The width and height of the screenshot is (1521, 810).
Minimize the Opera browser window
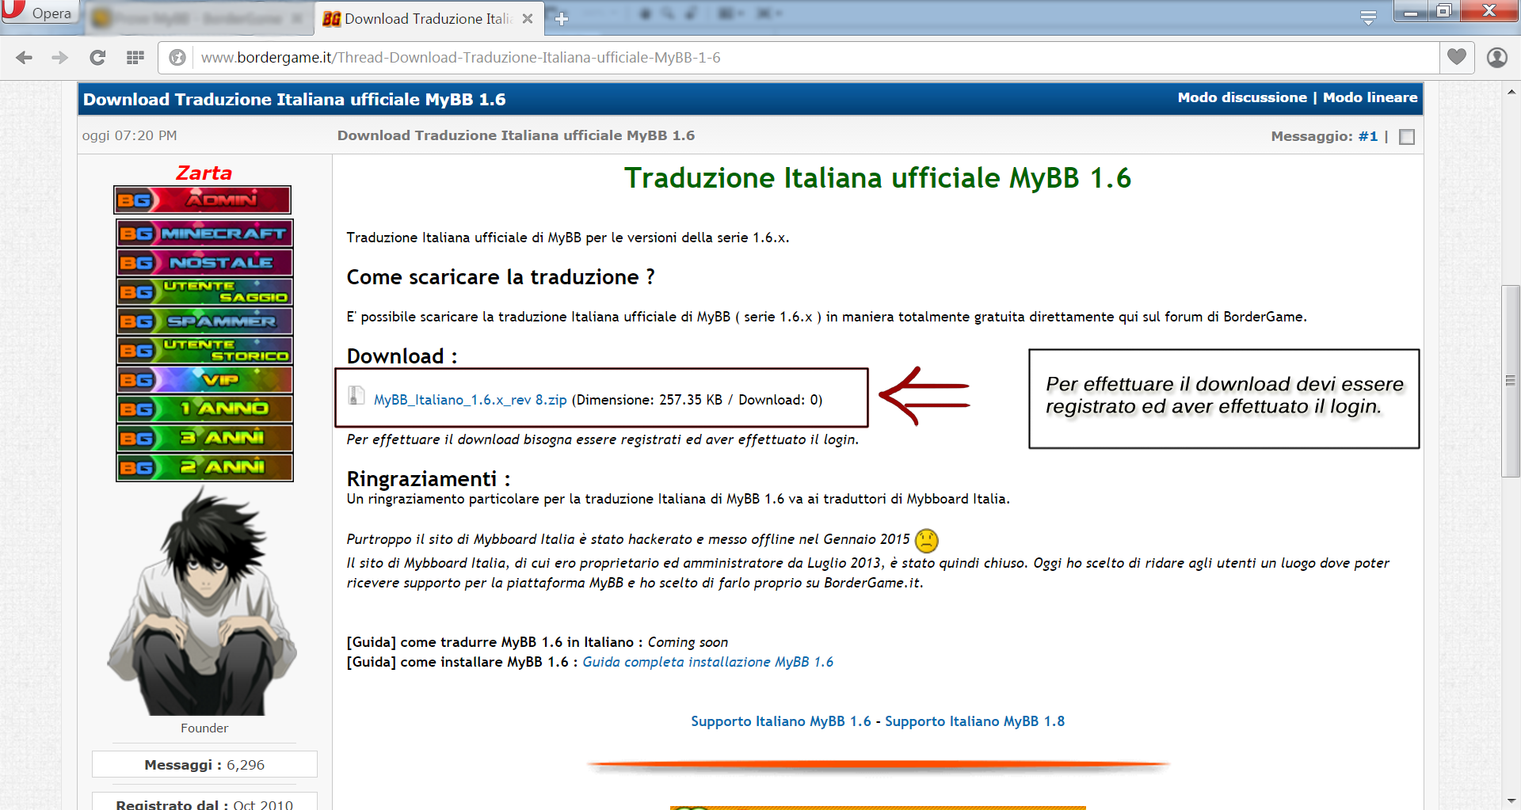[1410, 11]
